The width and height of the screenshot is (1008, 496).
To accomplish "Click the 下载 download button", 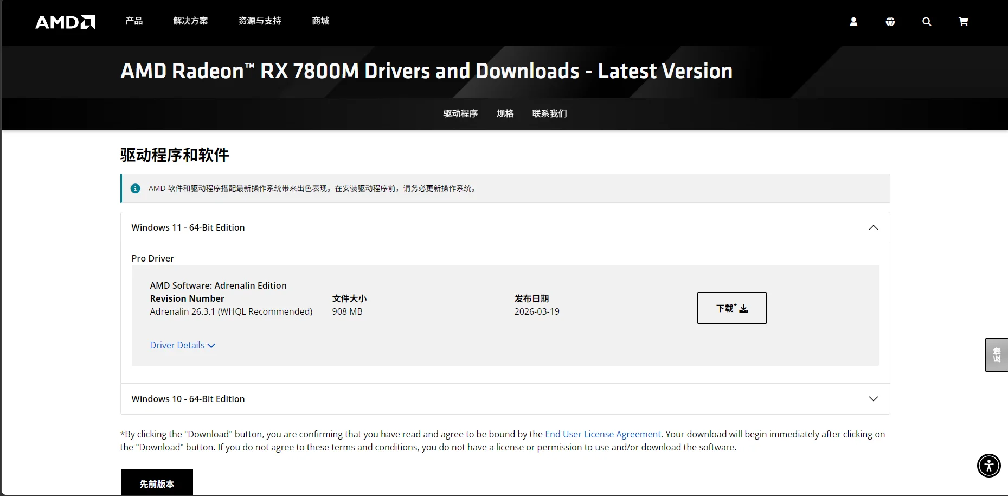I will [x=731, y=308].
